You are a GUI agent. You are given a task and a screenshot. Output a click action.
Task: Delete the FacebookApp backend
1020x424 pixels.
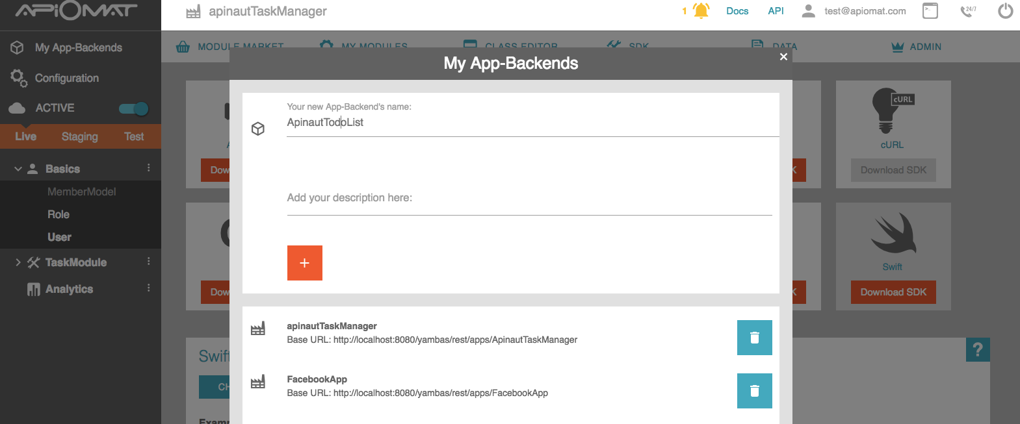755,391
